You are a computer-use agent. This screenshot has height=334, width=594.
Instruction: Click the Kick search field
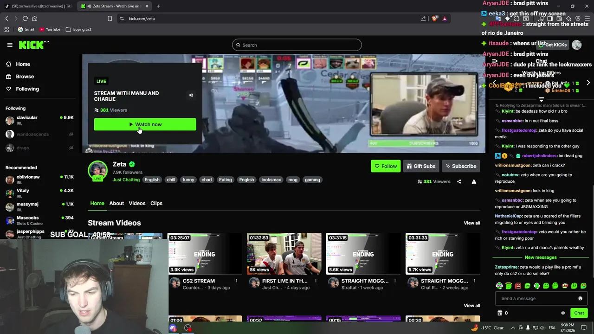(297, 45)
